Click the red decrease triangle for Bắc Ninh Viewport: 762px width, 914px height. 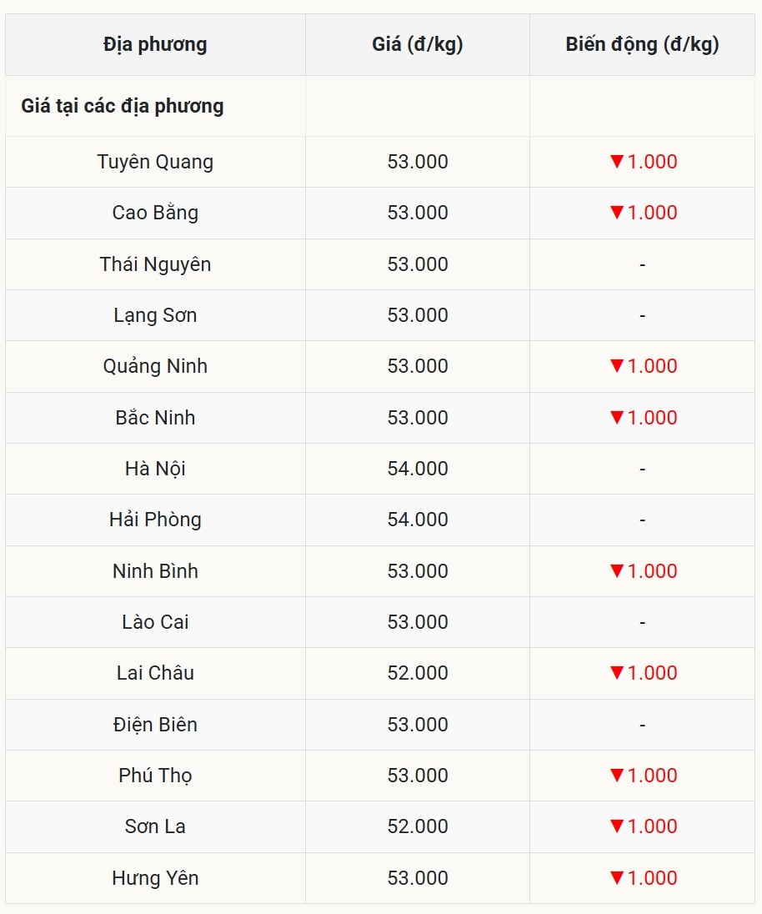click(617, 417)
